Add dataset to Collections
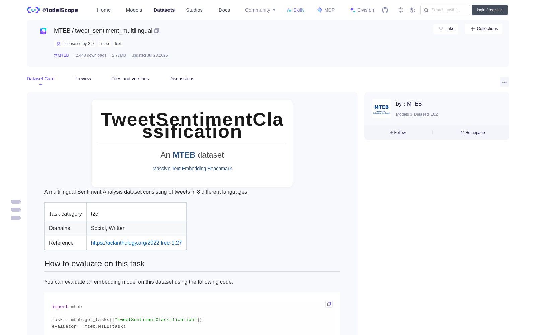 (x=484, y=29)
